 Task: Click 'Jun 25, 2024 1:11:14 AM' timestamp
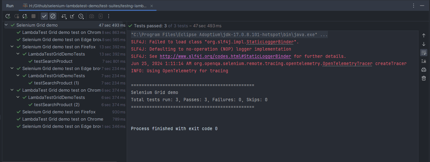(161, 63)
